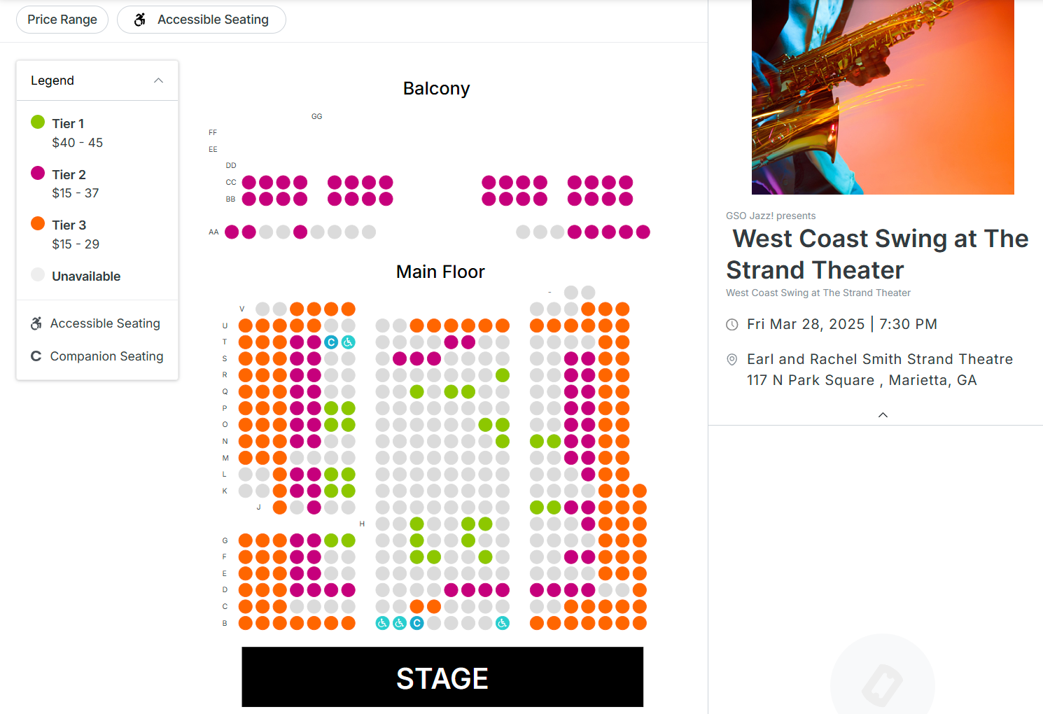Select the companion seat in row B
Screen dimensions: 1043x714
tap(416, 623)
